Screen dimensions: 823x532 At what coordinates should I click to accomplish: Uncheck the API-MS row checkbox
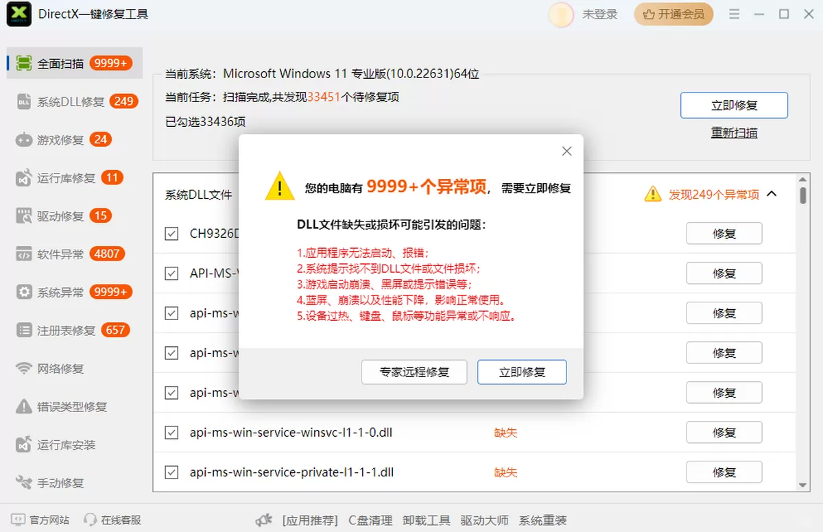pyautogui.click(x=171, y=274)
